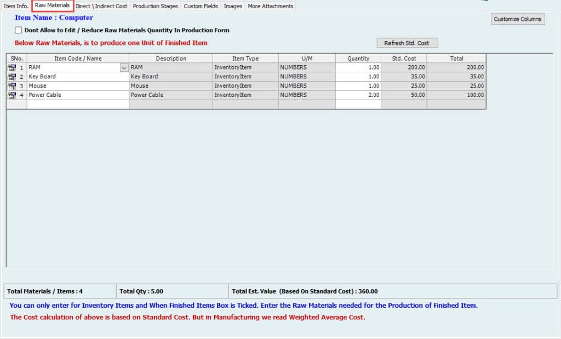Click the Quantity column header
The height and width of the screenshot is (339, 561).
coord(358,59)
